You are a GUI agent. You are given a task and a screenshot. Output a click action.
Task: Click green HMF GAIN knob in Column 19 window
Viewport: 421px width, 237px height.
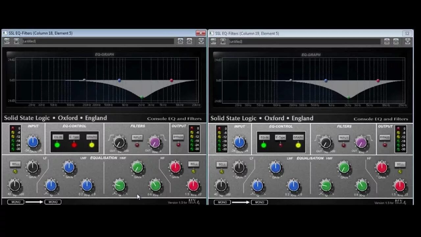pyautogui.click(x=344, y=168)
